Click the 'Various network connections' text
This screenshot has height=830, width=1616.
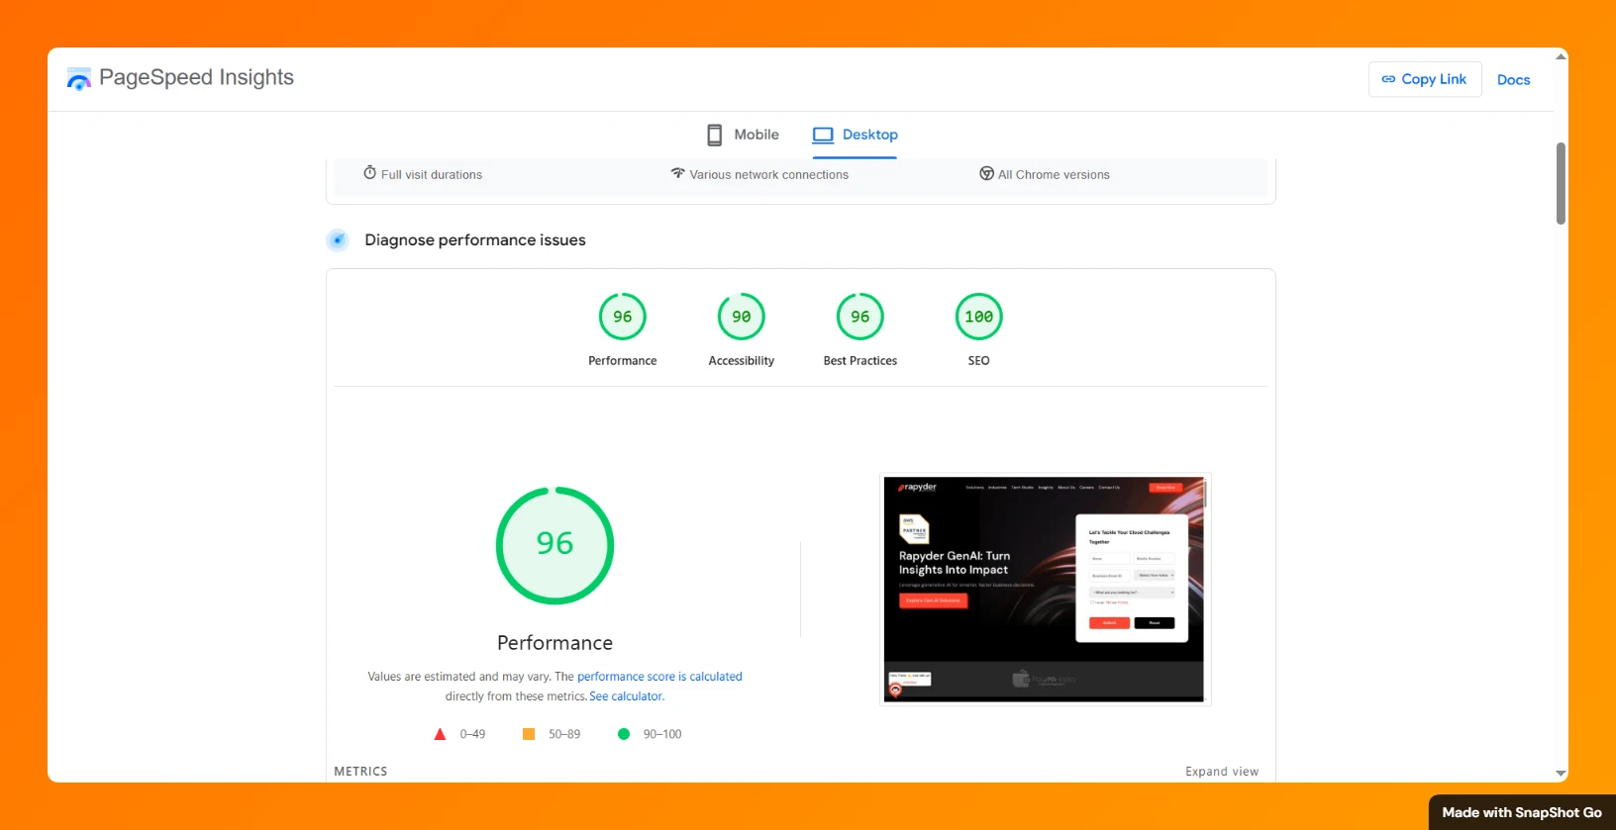(769, 175)
